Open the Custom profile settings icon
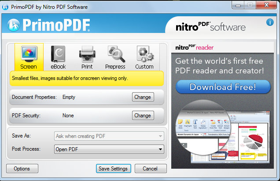280x181 pixels. pos(144,57)
